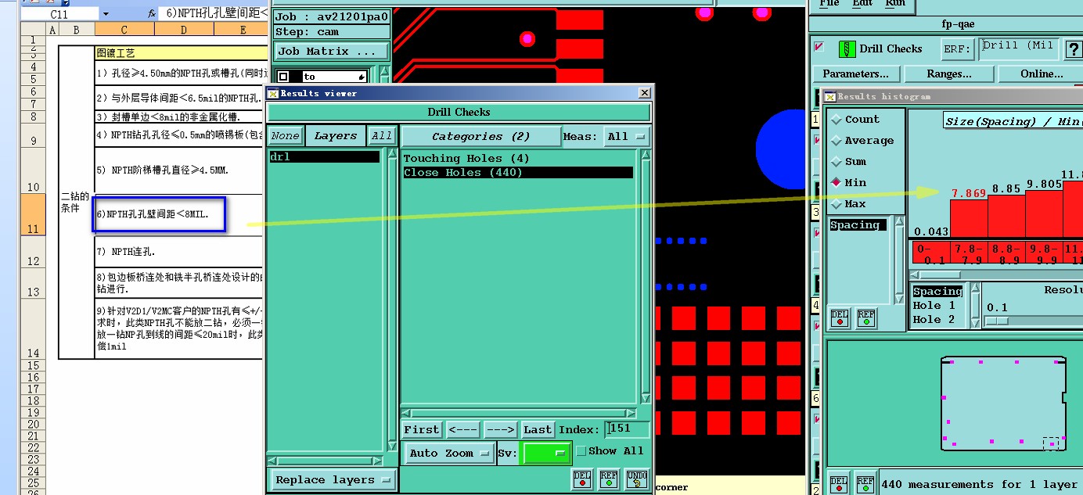Open the Run menu
Screen dimensions: 1083x495
(x=895, y=4)
